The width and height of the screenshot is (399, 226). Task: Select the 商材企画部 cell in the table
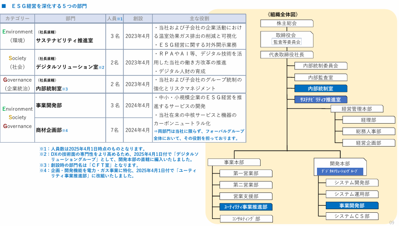coord(52,130)
